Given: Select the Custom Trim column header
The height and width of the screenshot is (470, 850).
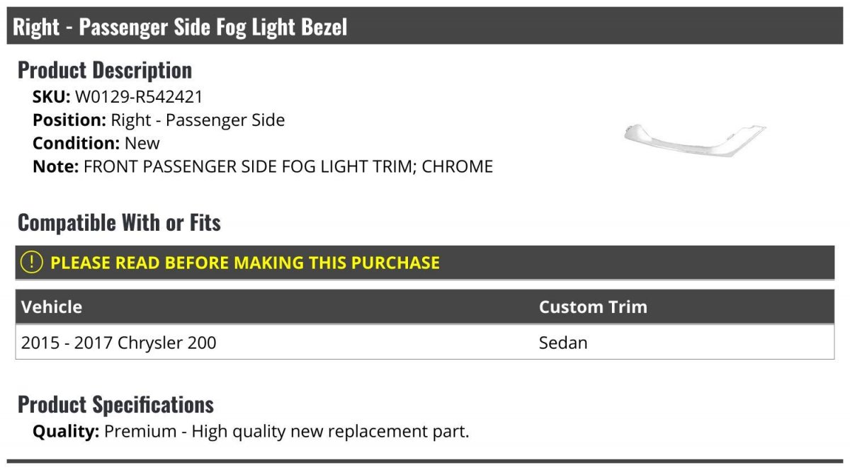Looking at the screenshot, I should (x=593, y=306).
